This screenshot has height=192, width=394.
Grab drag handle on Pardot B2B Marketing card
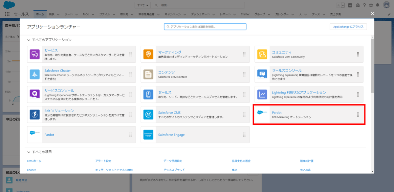(x=358, y=115)
